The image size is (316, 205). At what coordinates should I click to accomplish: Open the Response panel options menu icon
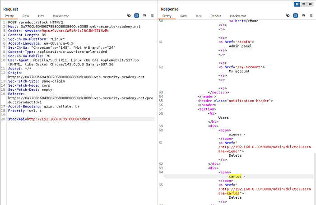pos(311,15)
